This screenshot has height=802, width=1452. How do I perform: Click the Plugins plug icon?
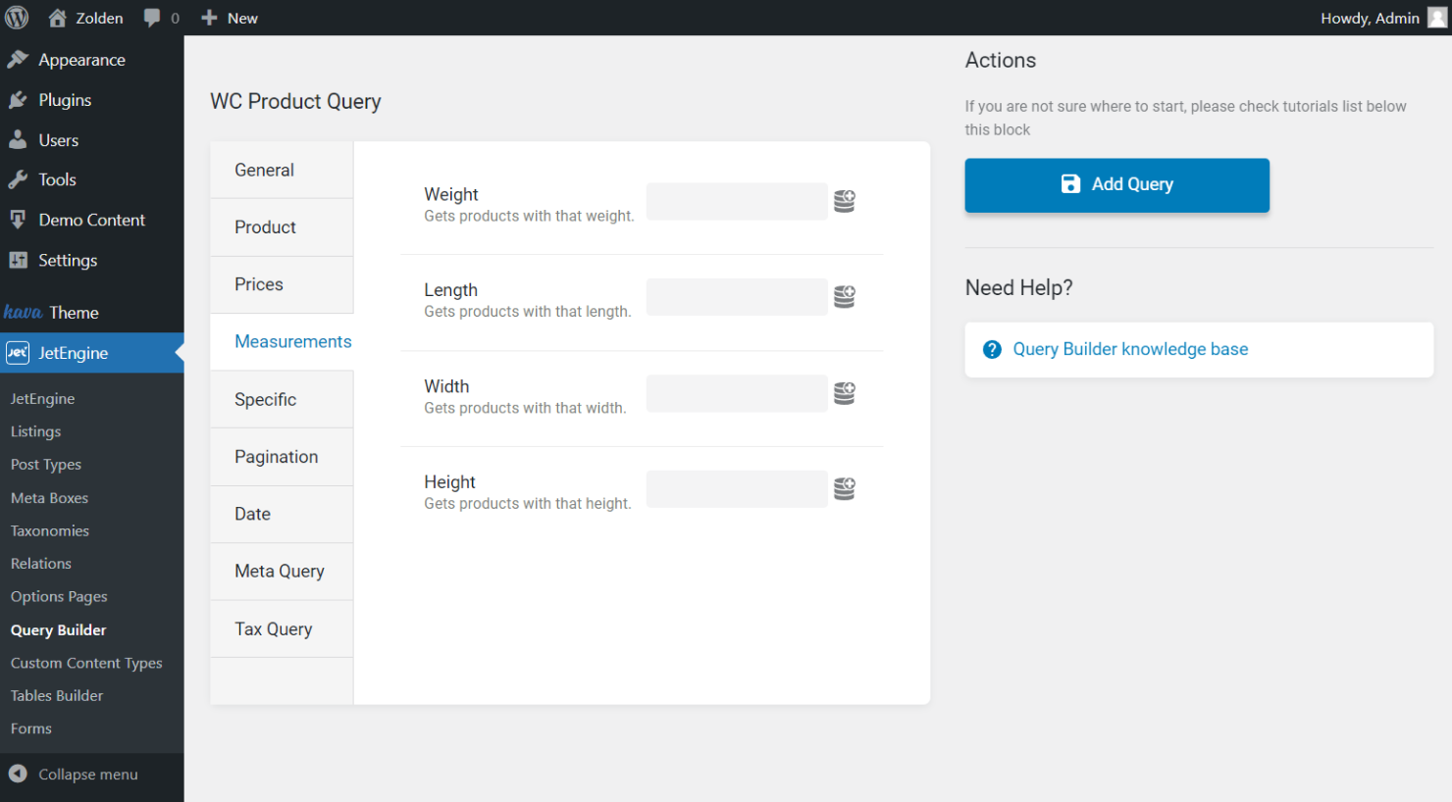click(x=18, y=100)
